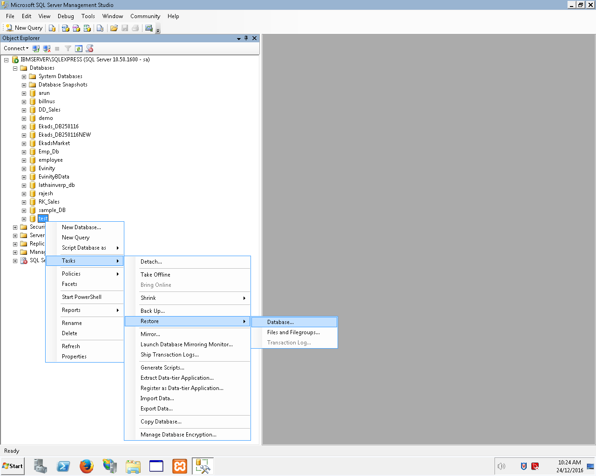Close the Object Explorer panel
The height and width of the screenshot is (476, 596).
(254, 38)
